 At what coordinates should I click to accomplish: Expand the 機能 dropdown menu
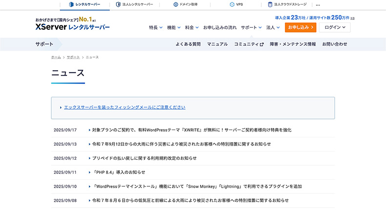coord(173,28)
